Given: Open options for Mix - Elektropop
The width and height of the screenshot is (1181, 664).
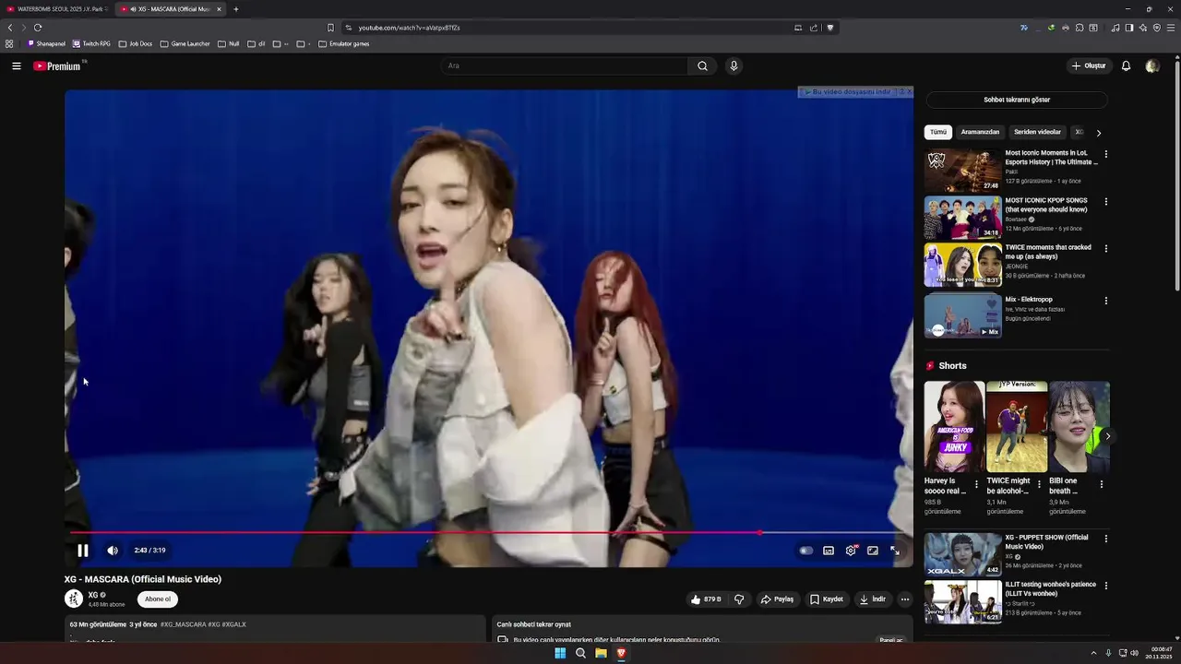Looking at the screenshot, I should tap(1105, 301).
